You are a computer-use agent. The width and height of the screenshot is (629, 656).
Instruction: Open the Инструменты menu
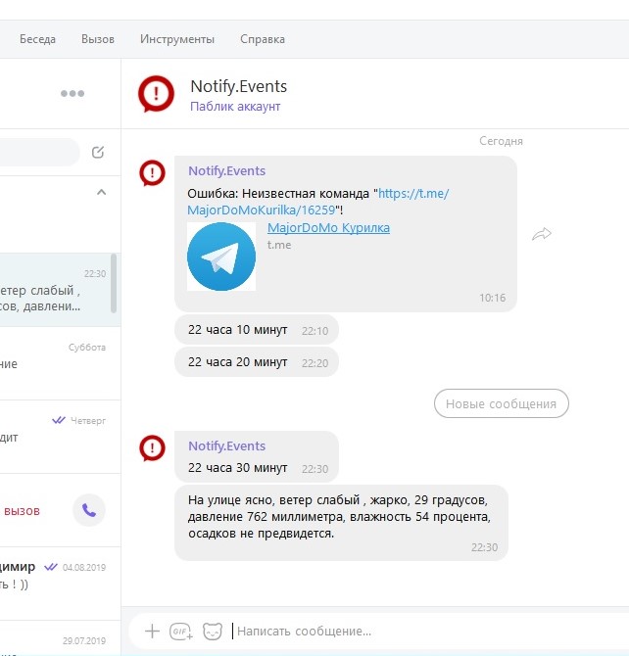click(x=177, y=39)
